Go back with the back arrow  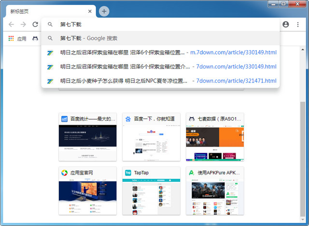point(12,25)
